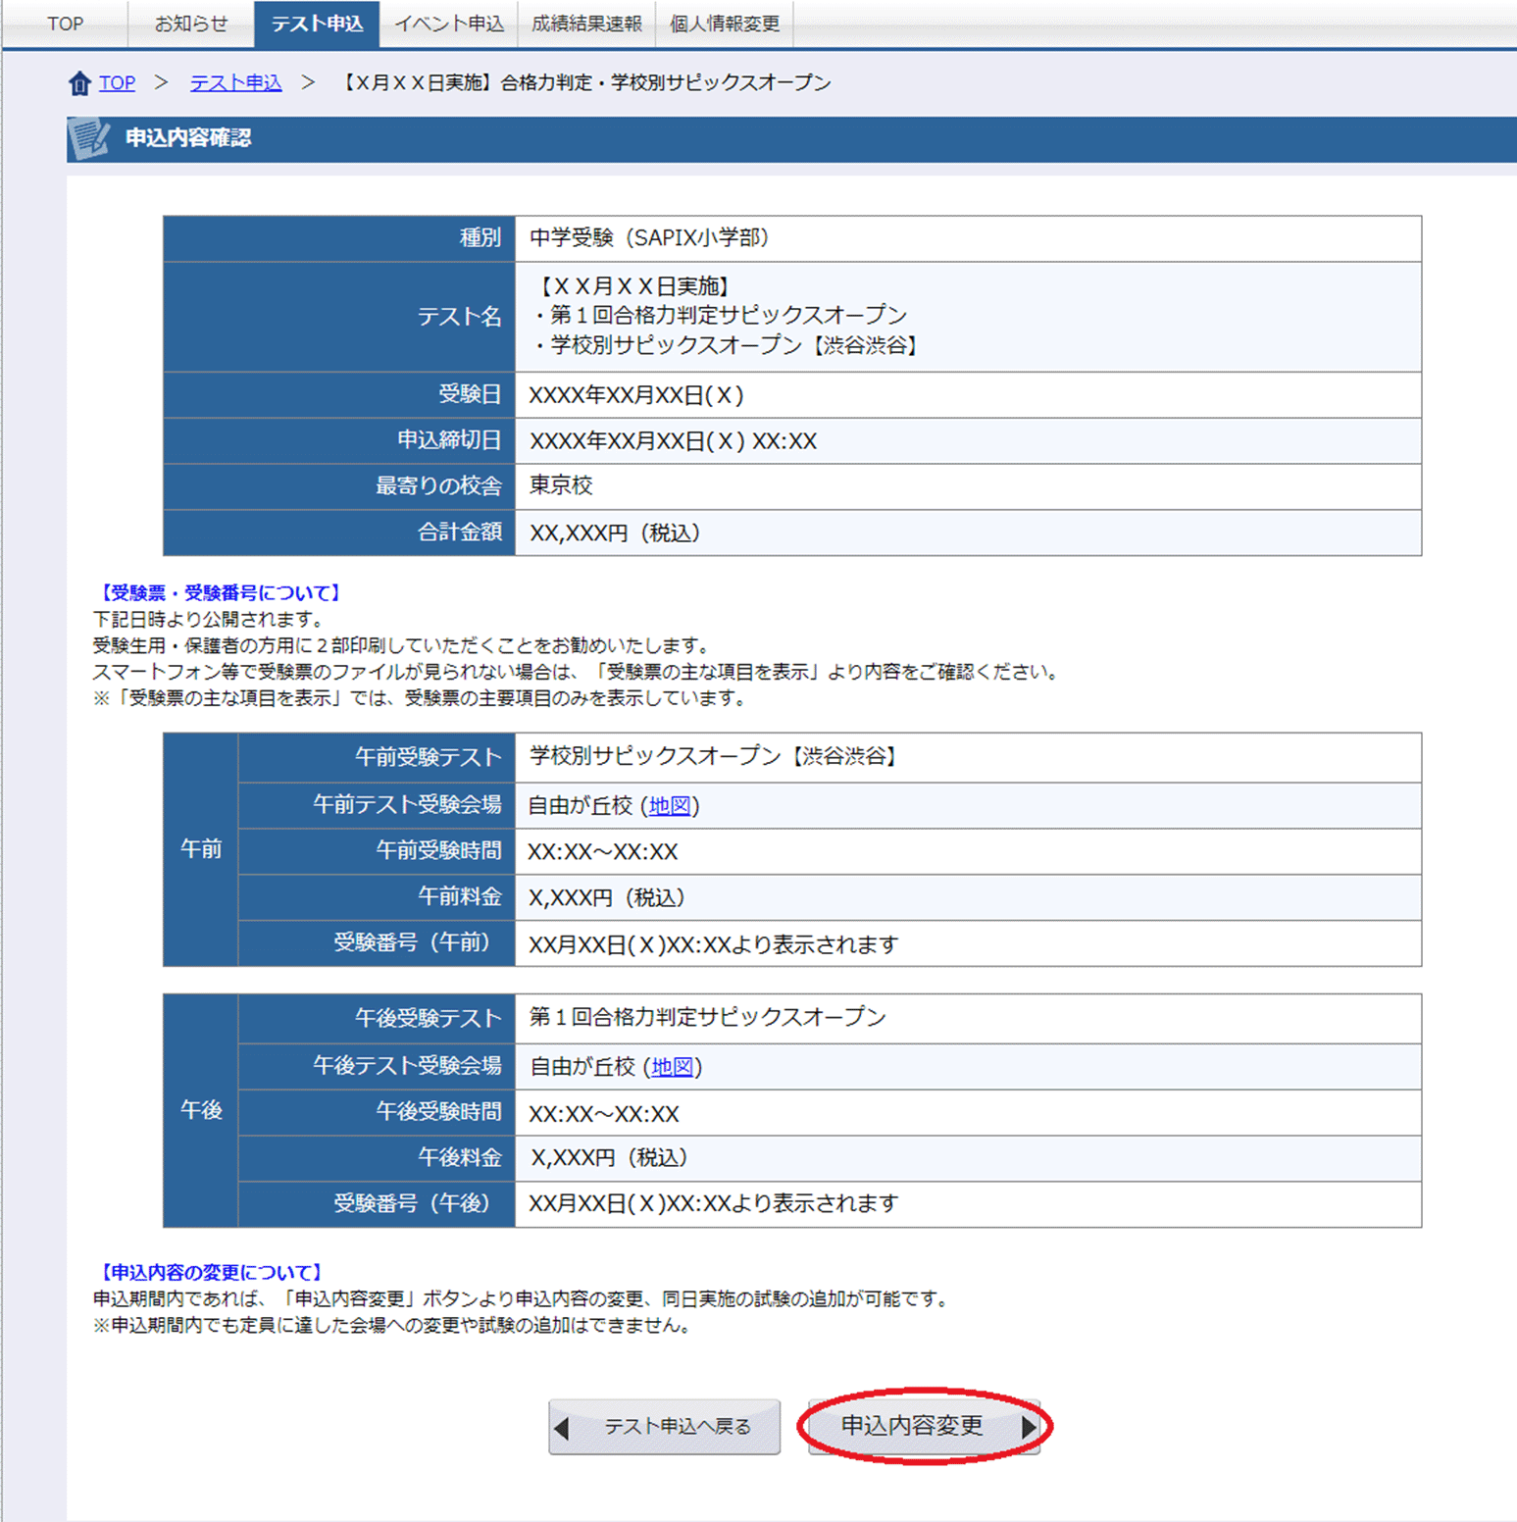The height and width of the screenshot is (1522, 1517).
Task: Click the 申込内容変更 button
Action: pos(924,1426)
